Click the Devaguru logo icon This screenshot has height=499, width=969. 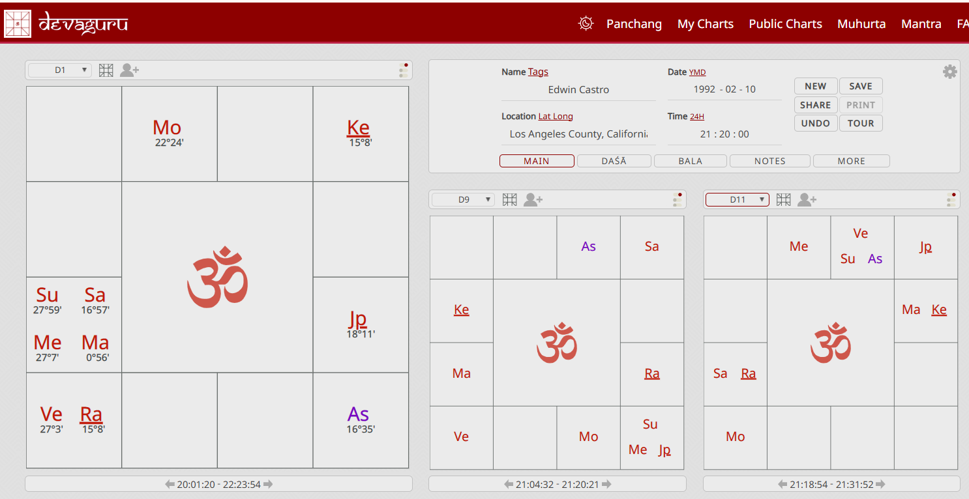tap(18, 23)
